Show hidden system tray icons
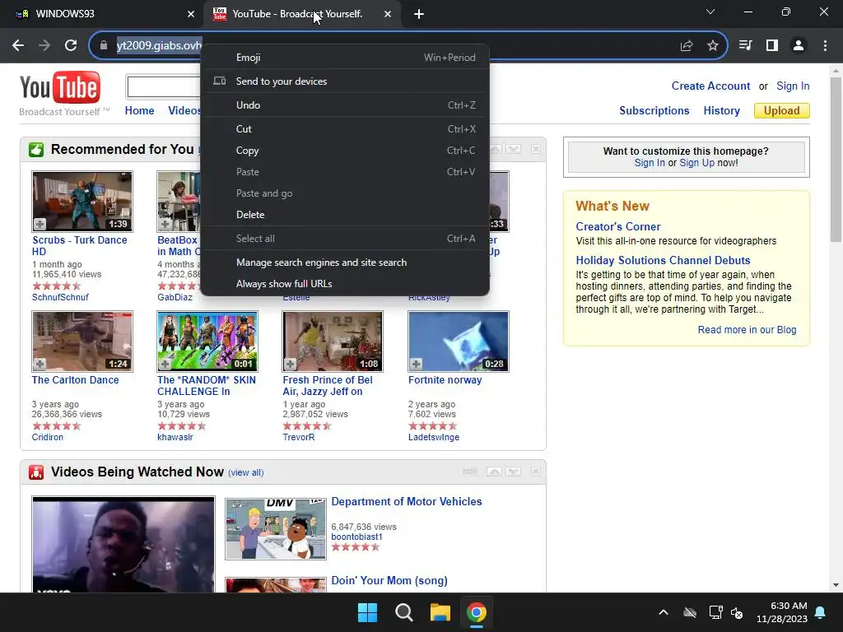Image resolution: width=843 pixels, height=632 pixels. [664, 612]
